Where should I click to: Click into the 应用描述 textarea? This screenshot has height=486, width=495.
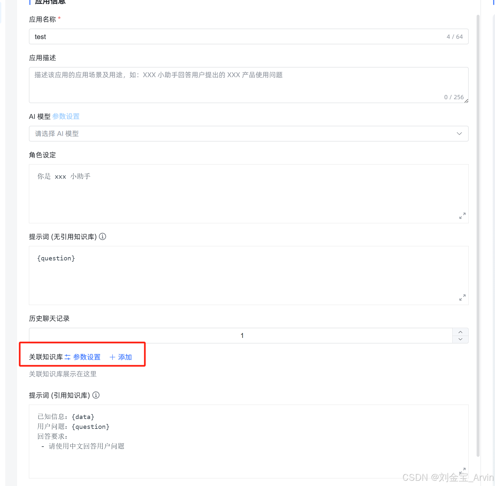pyautogui.click(x=249, y=85)
